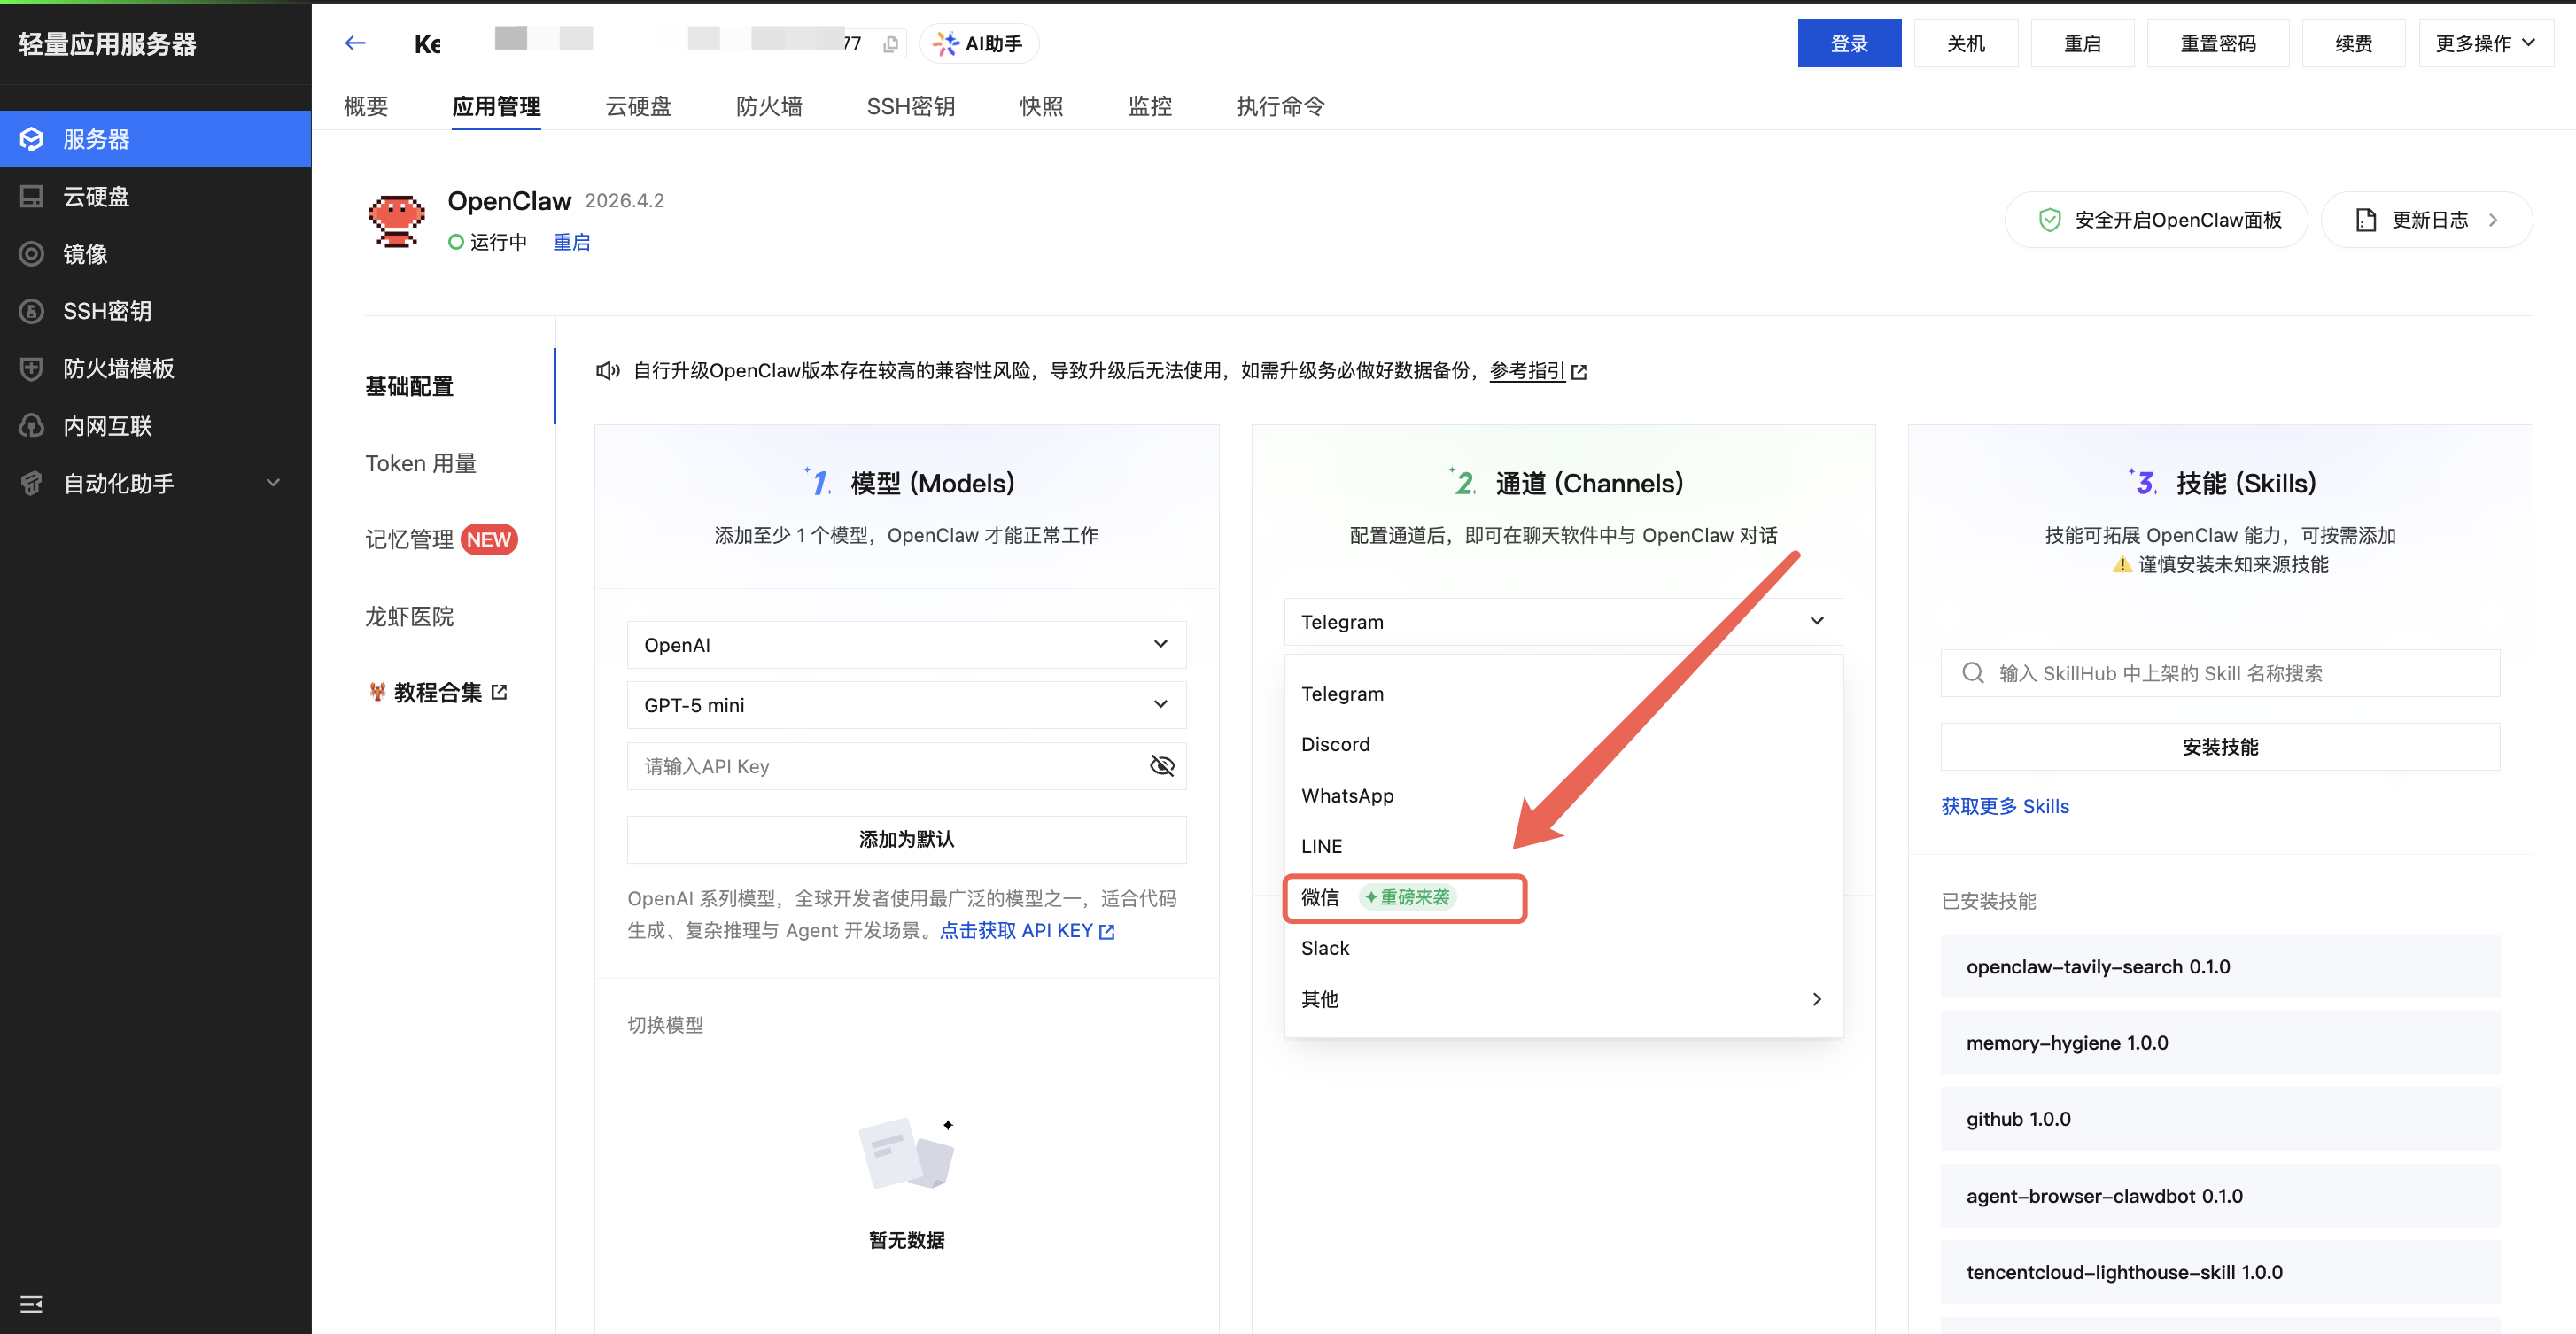
Task: Click the back arrow icon
Action: pyautogui.click(x=355, y=43)
